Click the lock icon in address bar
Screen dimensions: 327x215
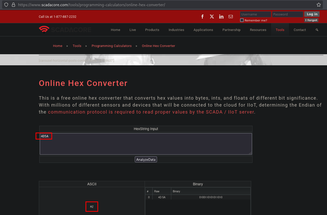[13, 5]
